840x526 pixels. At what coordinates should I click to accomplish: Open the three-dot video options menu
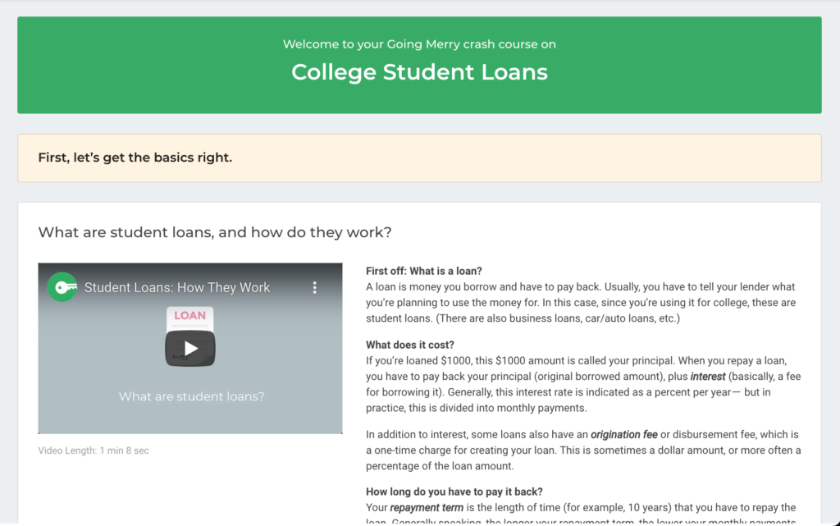pyautogui.click(x=314, y=288)
